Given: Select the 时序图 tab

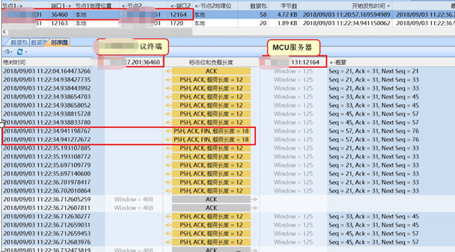Looking at the screenshot, I should 59,43.
